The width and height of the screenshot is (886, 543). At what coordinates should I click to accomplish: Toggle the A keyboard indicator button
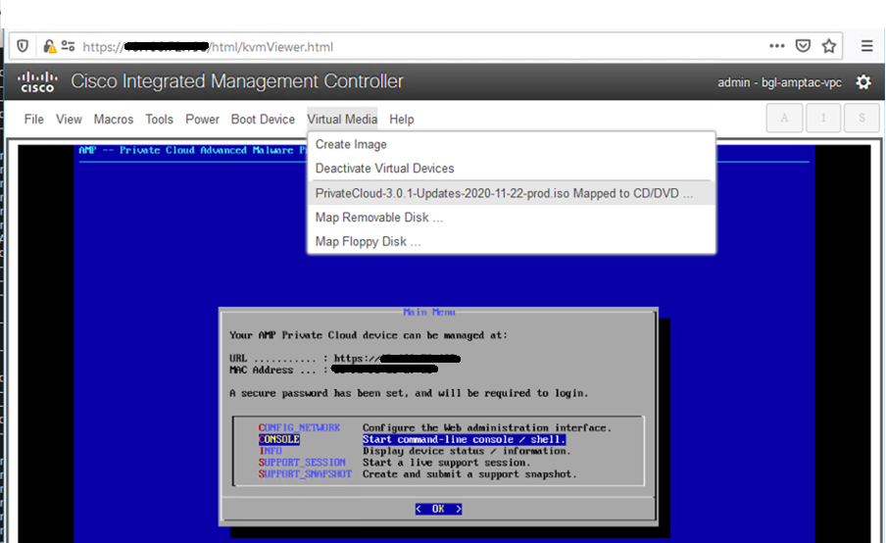coord(784,118)
